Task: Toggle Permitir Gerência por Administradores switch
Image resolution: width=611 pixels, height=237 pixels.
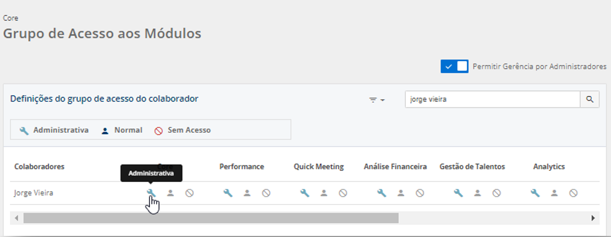Action: tap(454, 66)
